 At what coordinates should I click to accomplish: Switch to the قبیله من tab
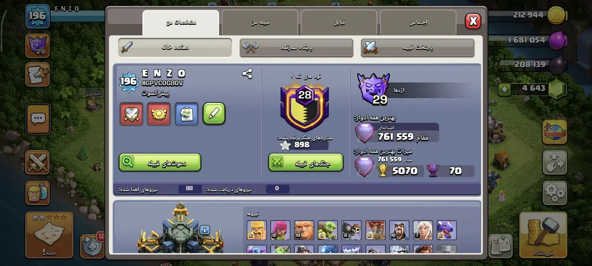coord(260,22)
